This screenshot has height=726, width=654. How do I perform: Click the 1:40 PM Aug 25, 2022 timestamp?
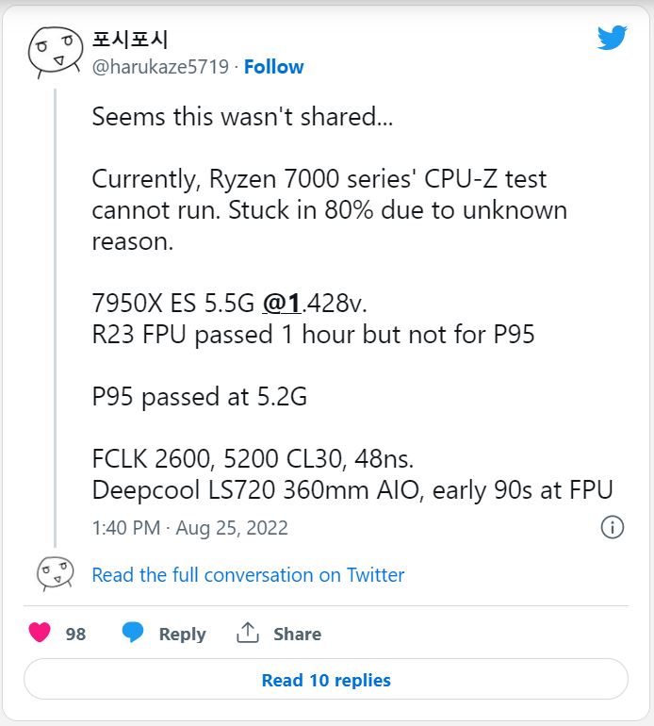(x=189, y=528)
